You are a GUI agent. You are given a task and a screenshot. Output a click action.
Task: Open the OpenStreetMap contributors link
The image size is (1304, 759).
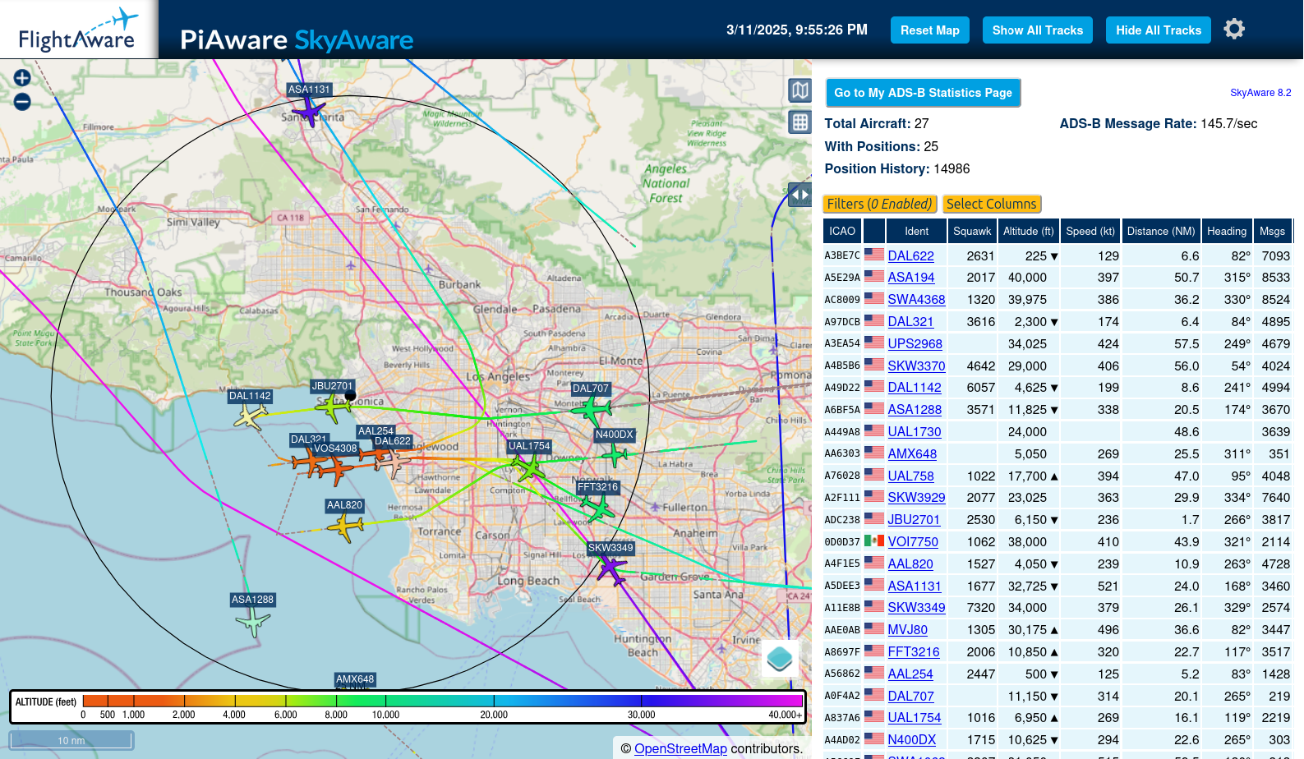pos(680,749)
